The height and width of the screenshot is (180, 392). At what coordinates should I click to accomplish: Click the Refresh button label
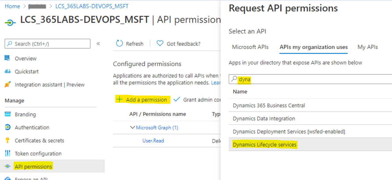click(135, 44)
